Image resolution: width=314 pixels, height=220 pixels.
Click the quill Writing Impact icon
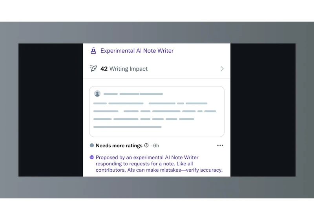[x=93, y=68]
